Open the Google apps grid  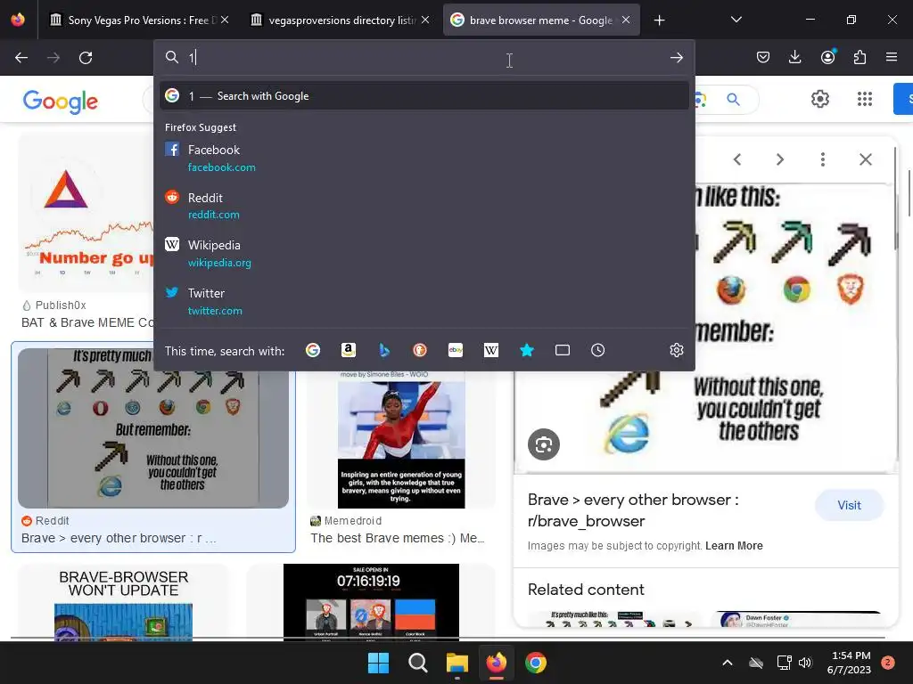(865, 99)
